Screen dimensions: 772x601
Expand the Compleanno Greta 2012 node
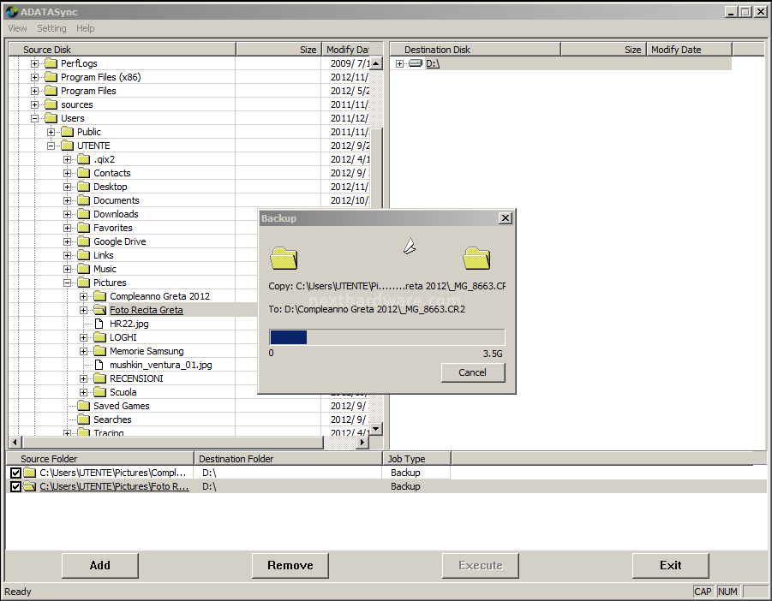pos(84,296)
